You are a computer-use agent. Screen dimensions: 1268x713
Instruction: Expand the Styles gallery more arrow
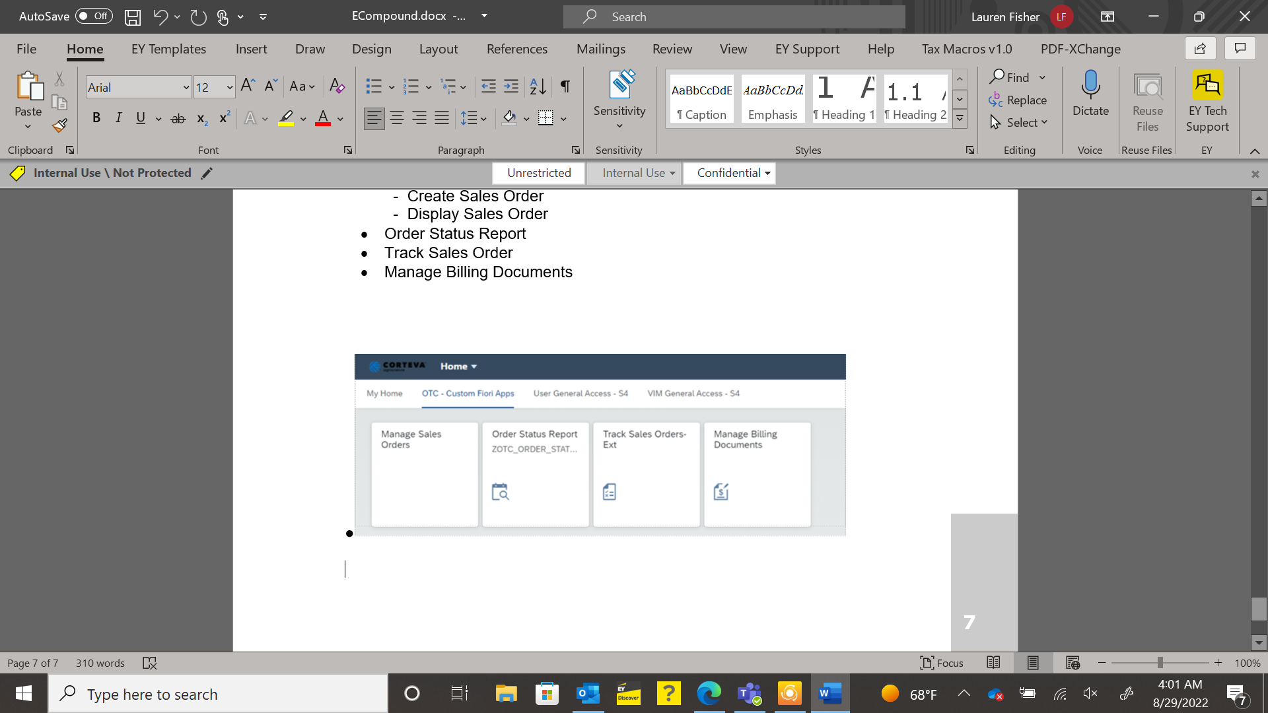(x=960, y=119)
